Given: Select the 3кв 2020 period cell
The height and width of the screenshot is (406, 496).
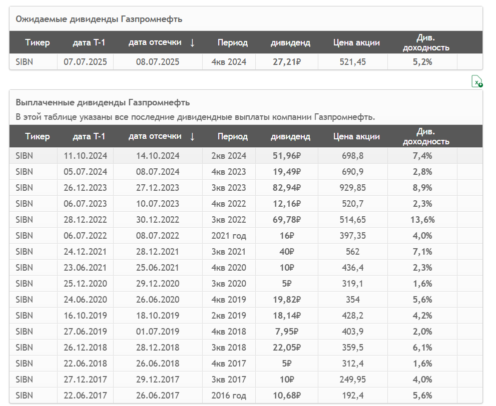Looking at the screenshot, I should [229, 284].
